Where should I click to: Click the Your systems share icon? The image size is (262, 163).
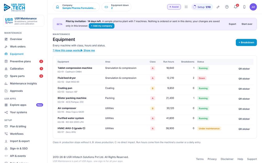(x=6, y=112)
